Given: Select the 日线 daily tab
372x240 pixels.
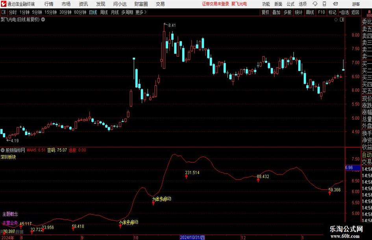Looking at the screenshot, I should click(93, 12).
